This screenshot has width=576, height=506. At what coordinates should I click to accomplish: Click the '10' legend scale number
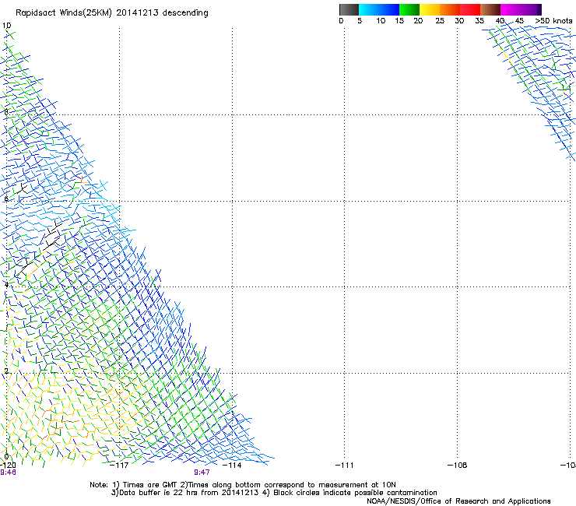(x=381, y=21)
